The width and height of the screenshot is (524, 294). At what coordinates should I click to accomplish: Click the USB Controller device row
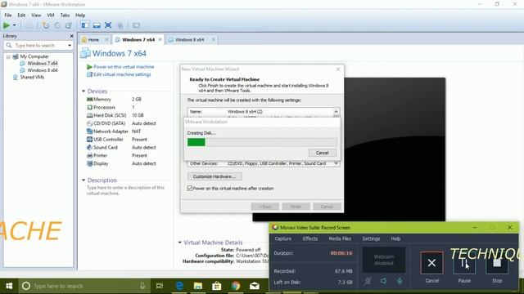[122, 140]
